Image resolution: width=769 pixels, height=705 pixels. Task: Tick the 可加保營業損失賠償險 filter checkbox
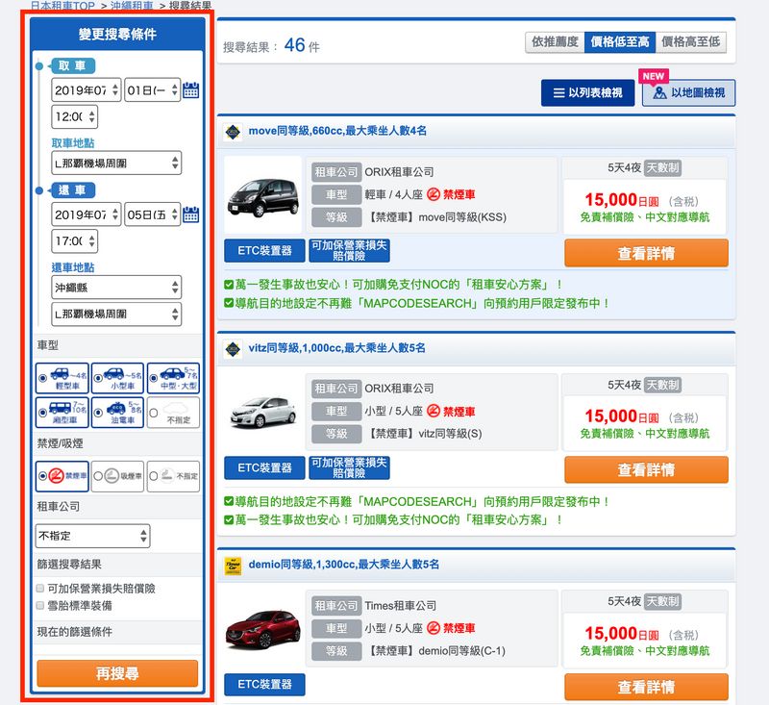pyautogui.click(x=40, y=589)
